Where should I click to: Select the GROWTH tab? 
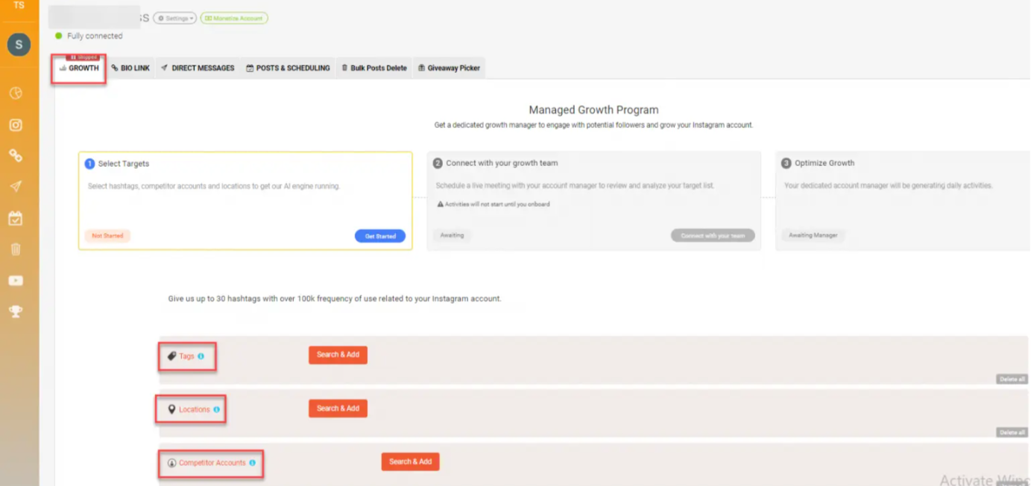pos(79,68)
